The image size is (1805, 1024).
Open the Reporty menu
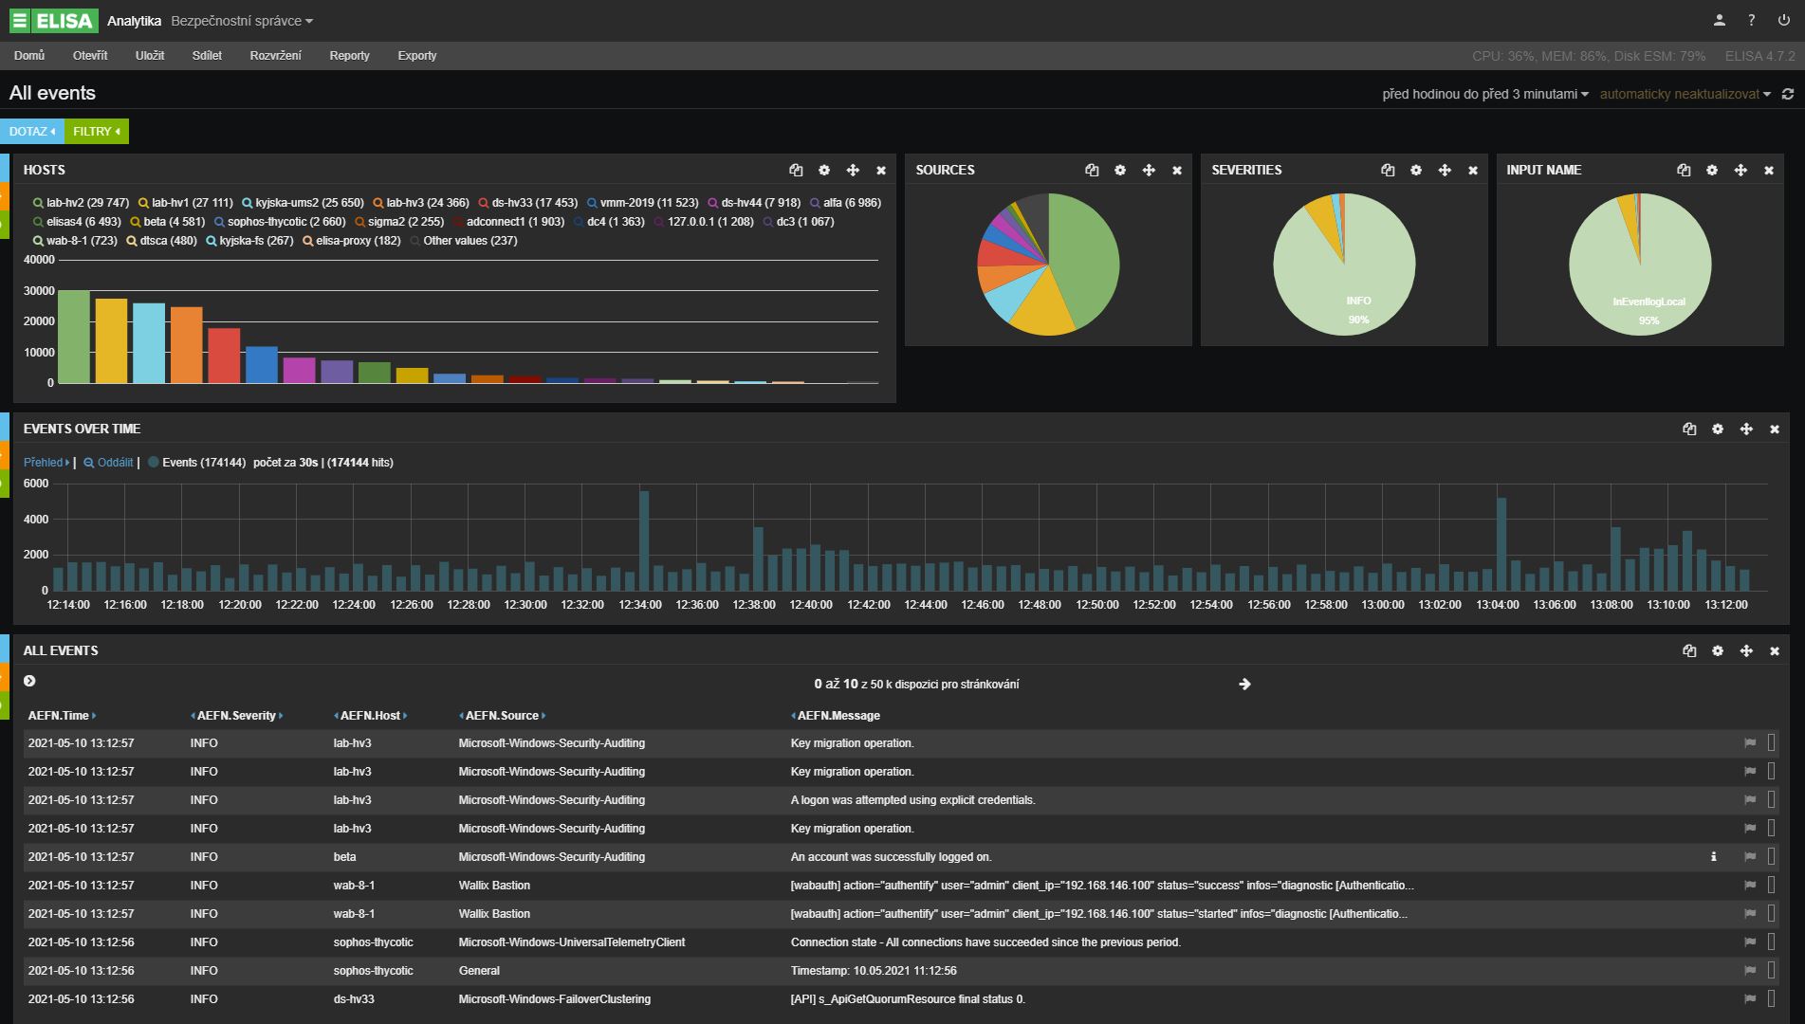(x=349, y=55)
